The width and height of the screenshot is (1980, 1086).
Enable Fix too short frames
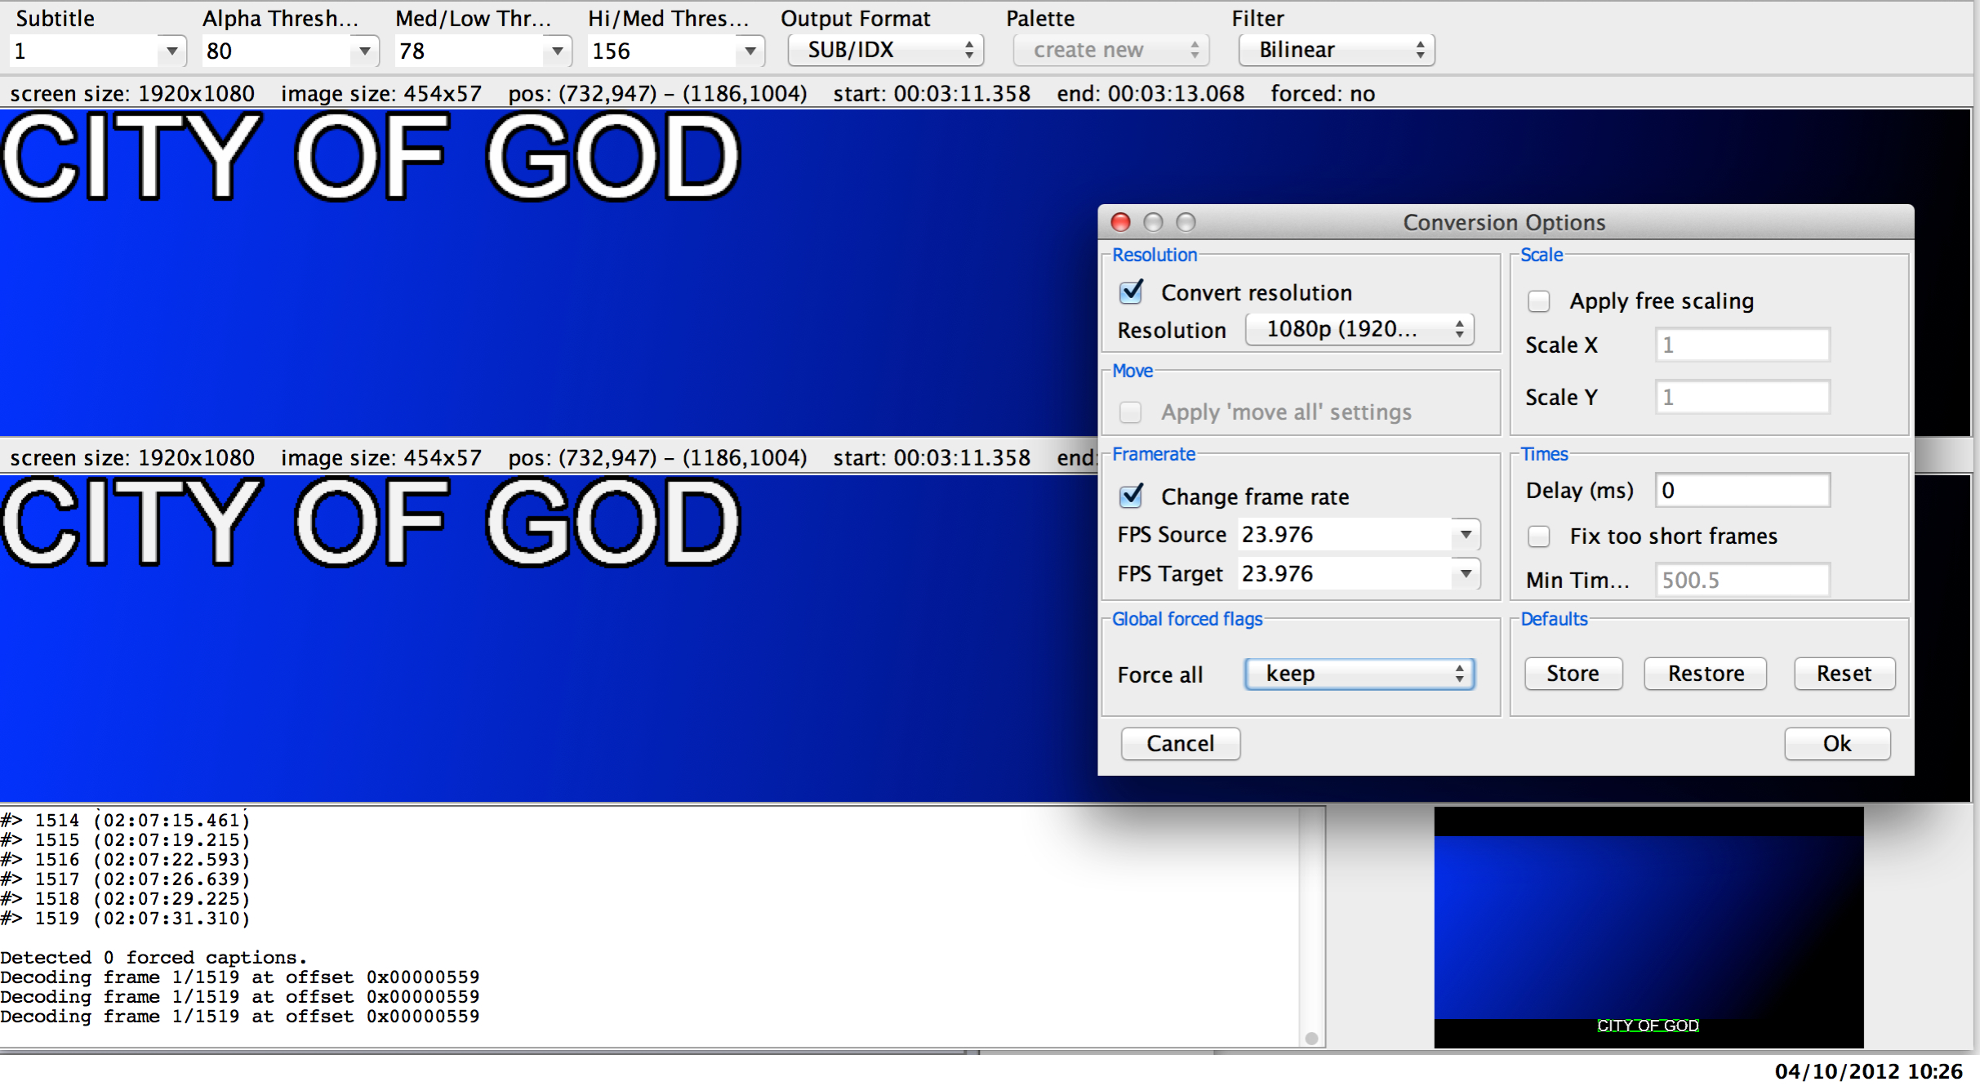[x=1538, y=536]
